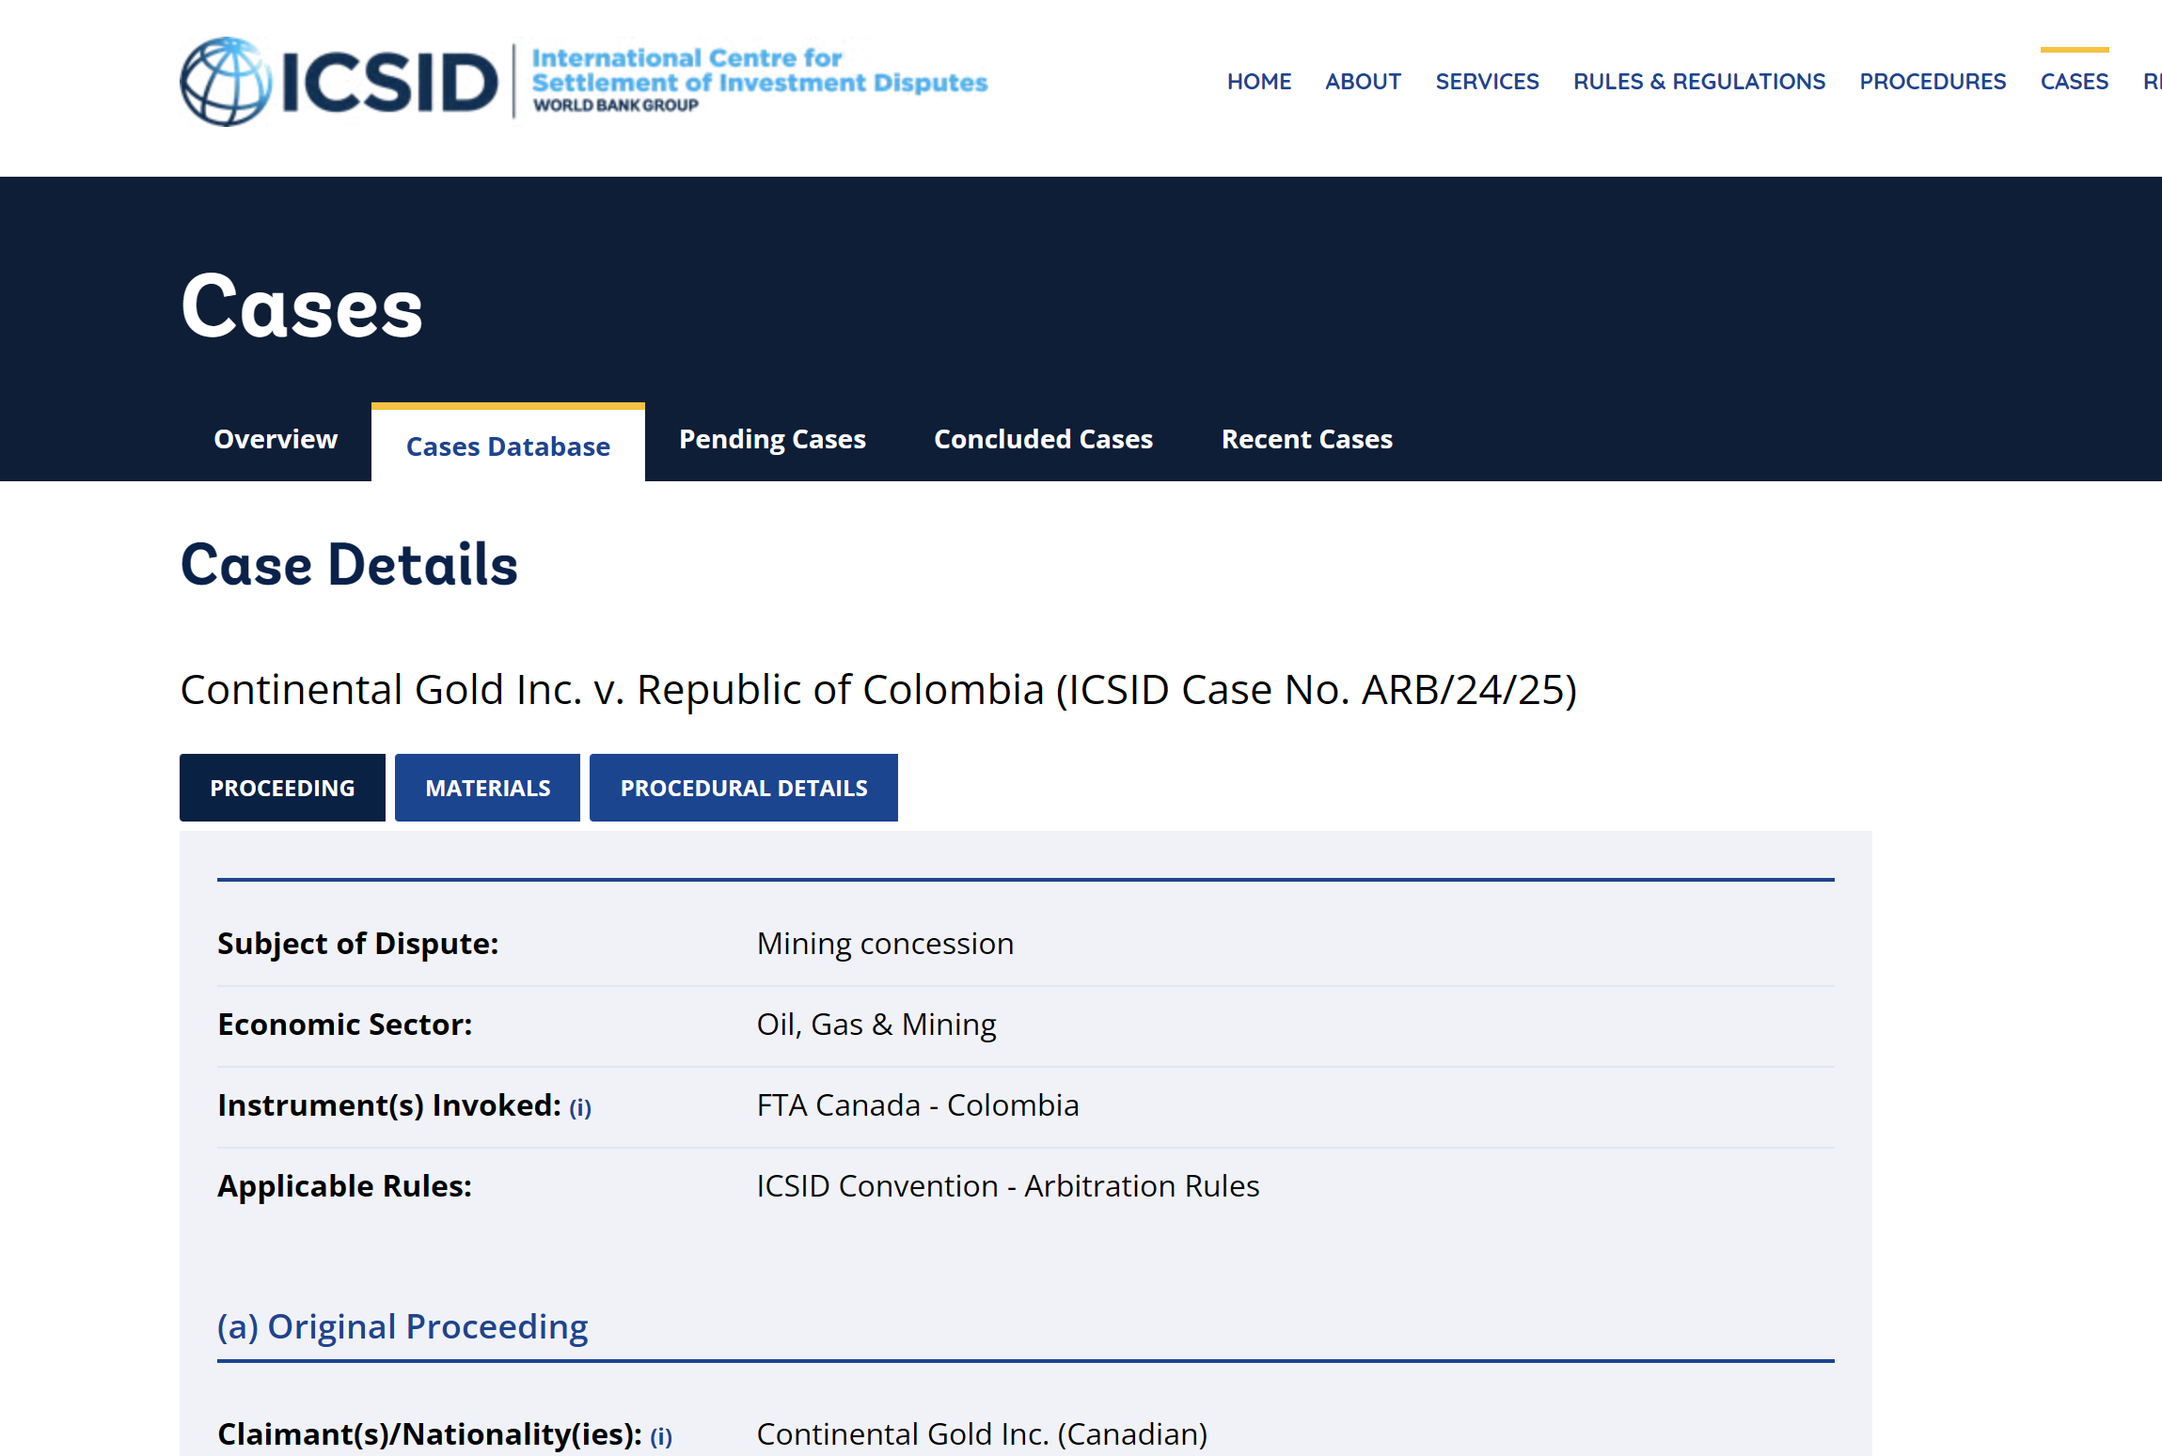The width and height of the screenshot is (2162, 1456).
Task: Show the PROCEDURAL DETAILS section
Action: point(743,788)
